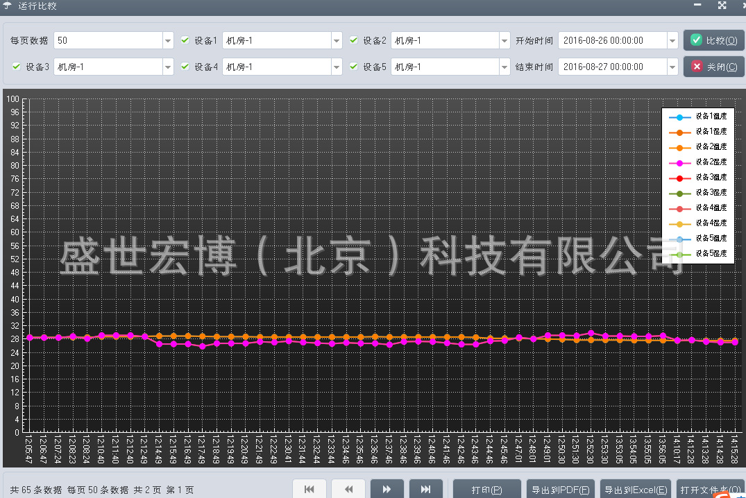Screen dimensions: 746x498
Task: Click the magenta low point at 12:17:49
Action: tap(203, 346)
